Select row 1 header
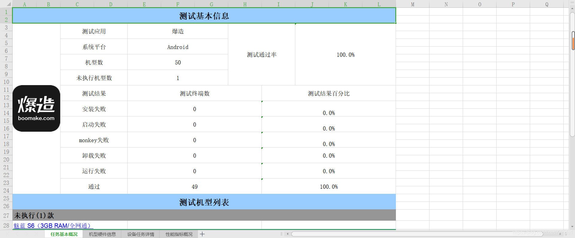This screenshot has width=575, height=238. [6, 12]
